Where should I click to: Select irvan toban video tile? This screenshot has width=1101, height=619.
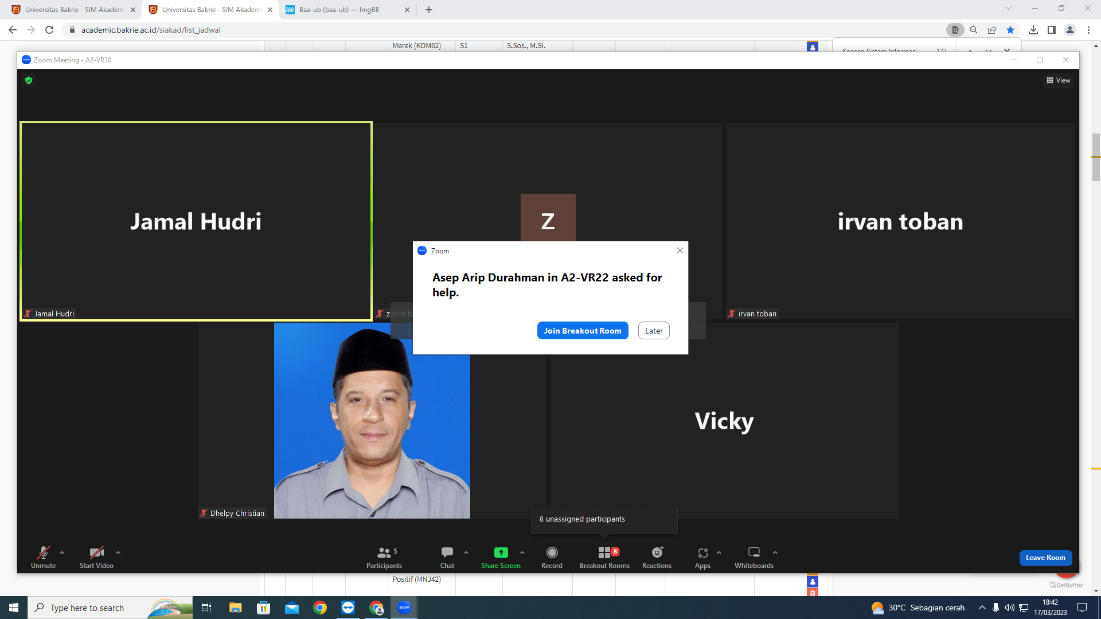coord(900,221)
